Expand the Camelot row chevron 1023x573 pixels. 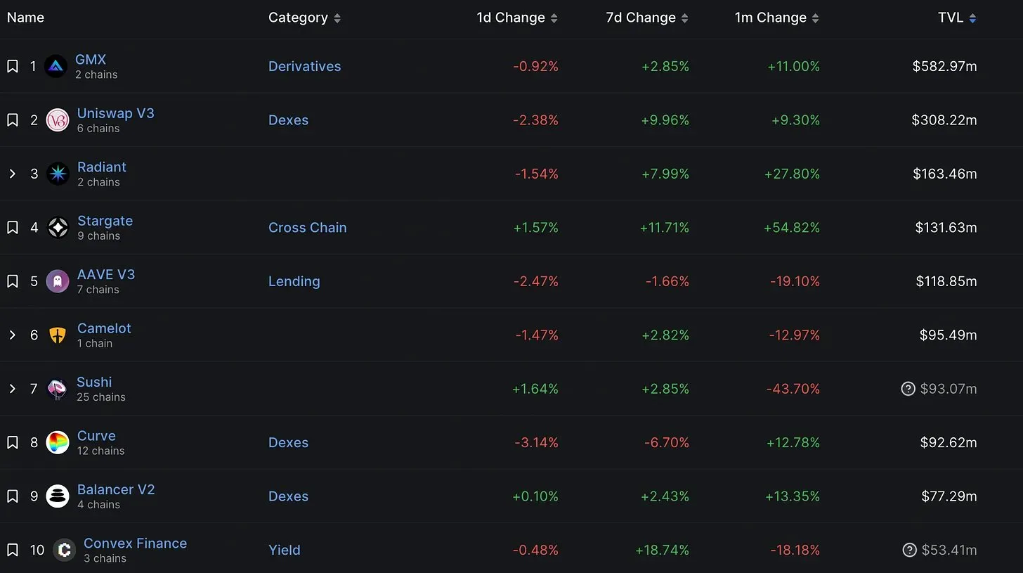pos(12,334)
